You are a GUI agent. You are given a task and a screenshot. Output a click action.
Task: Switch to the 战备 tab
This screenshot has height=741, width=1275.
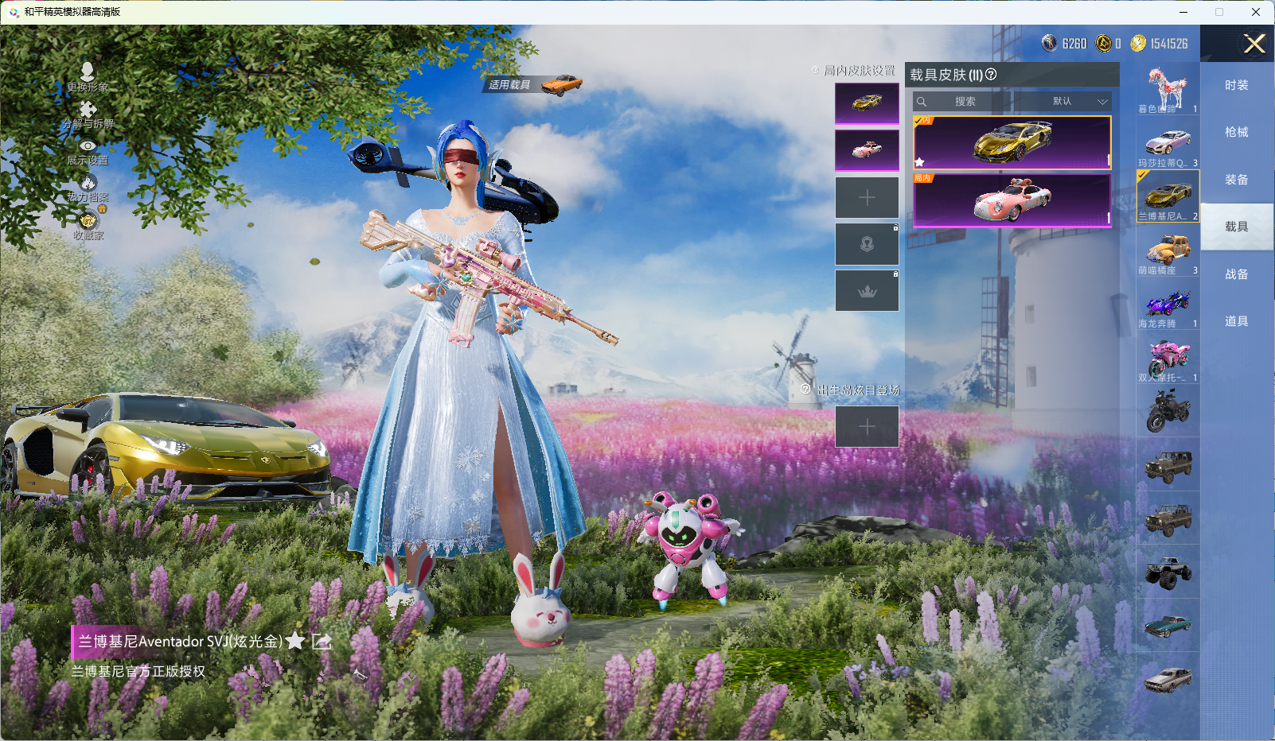(1237, 274)
